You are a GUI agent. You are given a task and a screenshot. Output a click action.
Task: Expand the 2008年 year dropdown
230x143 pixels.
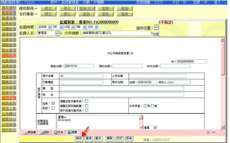coord(45,27)
